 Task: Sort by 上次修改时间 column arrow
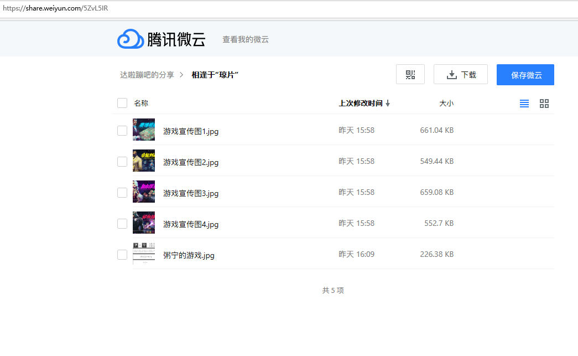[388, 104]
